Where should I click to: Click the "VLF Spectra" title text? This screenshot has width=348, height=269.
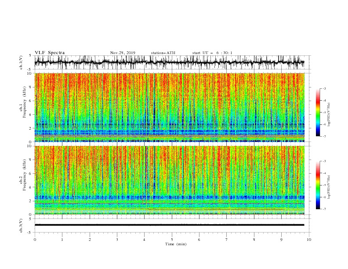pyautogui.click(x=50, y=53)
